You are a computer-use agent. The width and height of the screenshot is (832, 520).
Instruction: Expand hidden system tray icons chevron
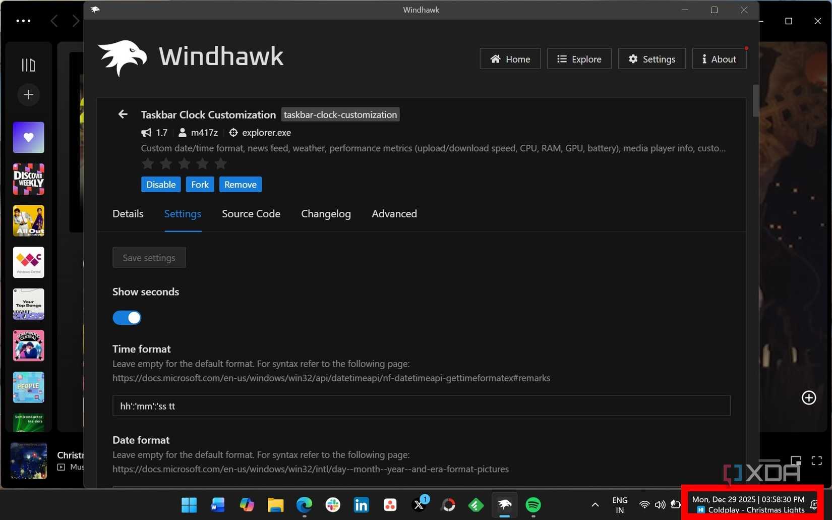(595, 504)
